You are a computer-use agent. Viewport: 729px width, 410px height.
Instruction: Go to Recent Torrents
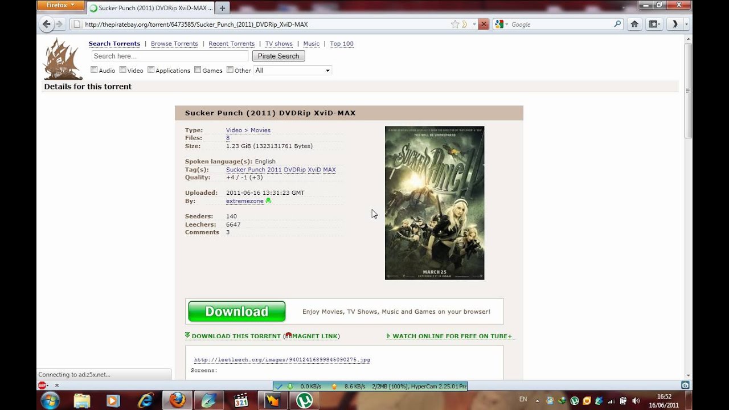(231, 44)
